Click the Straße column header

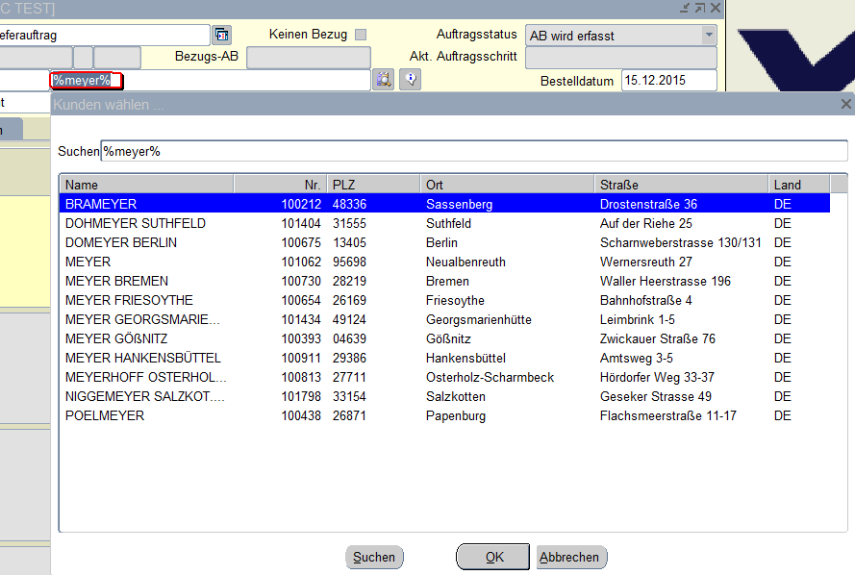point(681,185)
